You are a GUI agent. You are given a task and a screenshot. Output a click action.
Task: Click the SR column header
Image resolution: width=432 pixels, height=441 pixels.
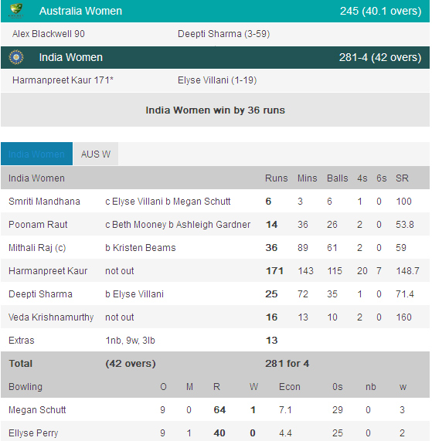[x=402, y=178]
